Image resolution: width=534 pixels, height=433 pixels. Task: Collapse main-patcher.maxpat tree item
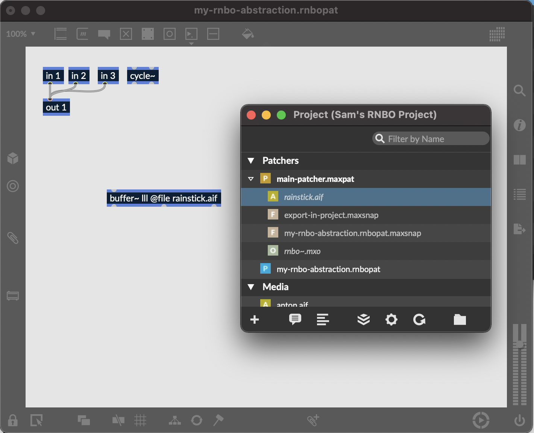[251, 179]
